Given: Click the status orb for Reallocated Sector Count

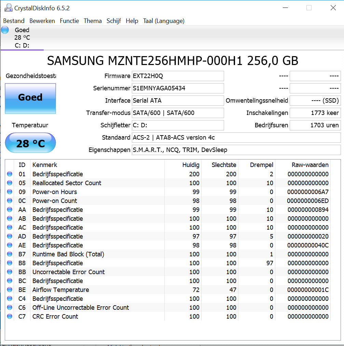Looking at the screenshot, I should [x=10, y=183].
